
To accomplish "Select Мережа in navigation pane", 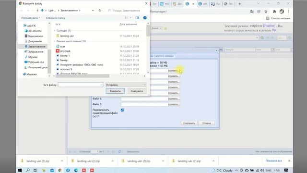I will pyautogui.click(x=30, y=74).
